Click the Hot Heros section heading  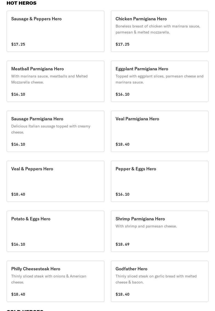pyautogui.click(x=22, y=3)
